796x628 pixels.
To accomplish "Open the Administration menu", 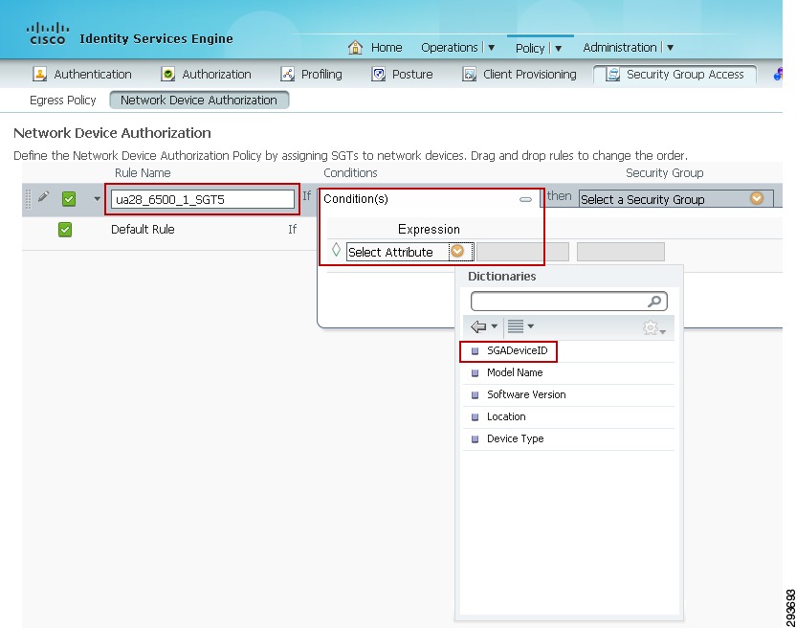I will tap(620, 47).
